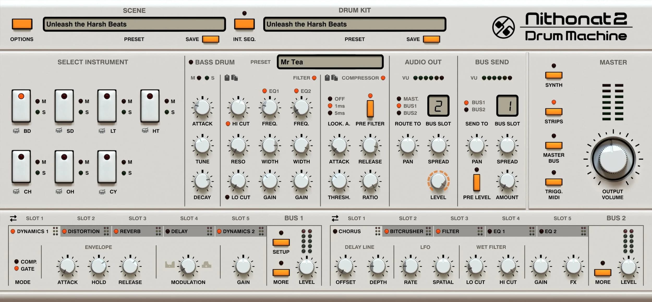Click the drag handle dots on the Reverb slot
This screenshot has width=652, height=302.
[158, 231]
